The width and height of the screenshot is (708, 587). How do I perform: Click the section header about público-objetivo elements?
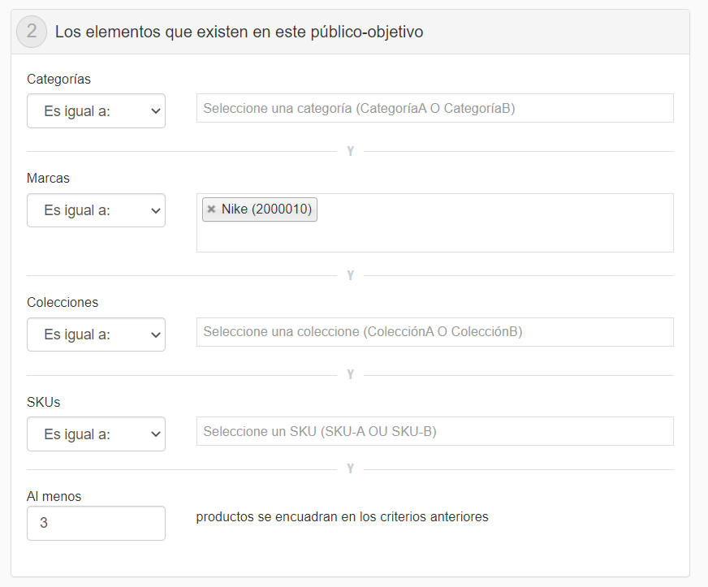[238, 32]
